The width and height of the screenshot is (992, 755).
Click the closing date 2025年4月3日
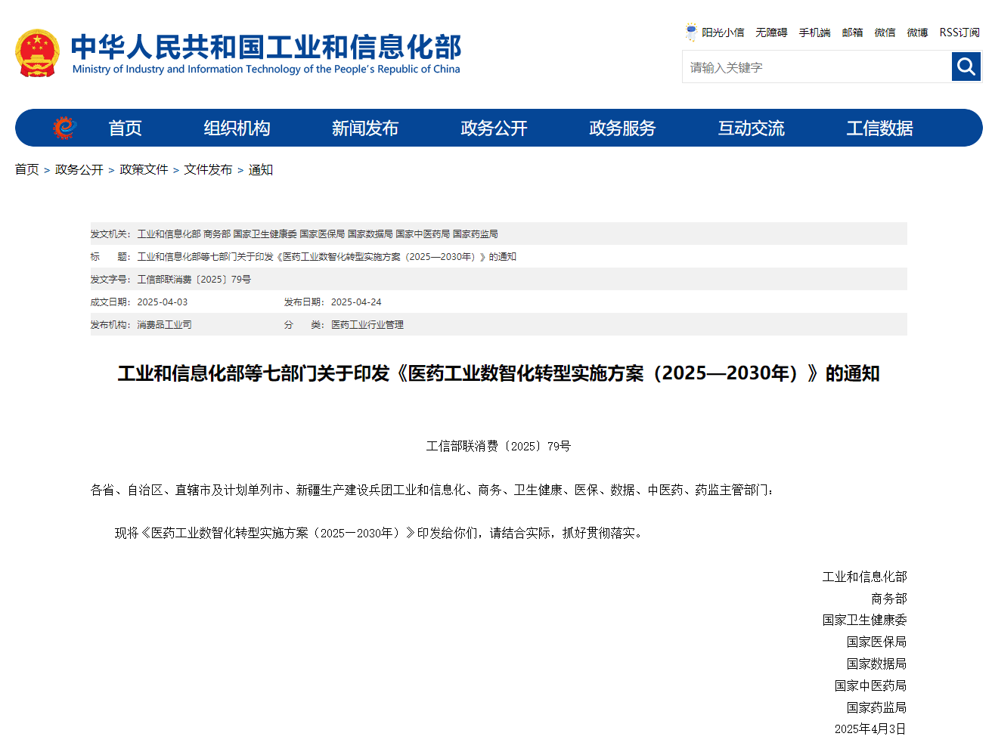pyautogui.click(x=870, y=729)
